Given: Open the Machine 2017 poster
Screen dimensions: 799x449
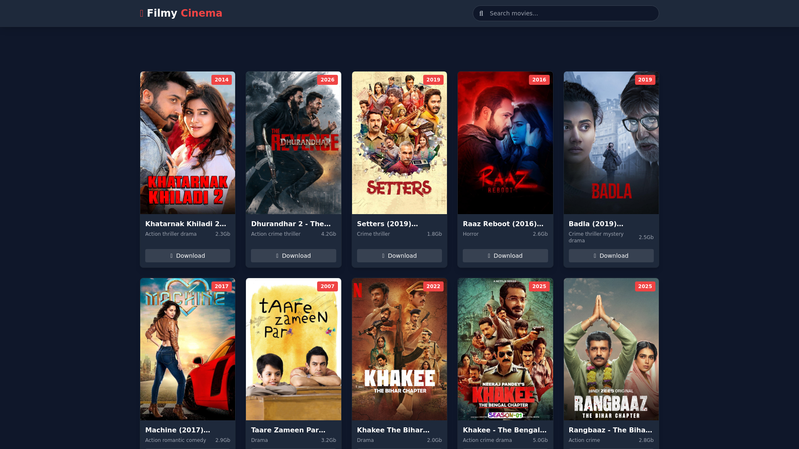Looking at the screenshot, I should (188, 349).
